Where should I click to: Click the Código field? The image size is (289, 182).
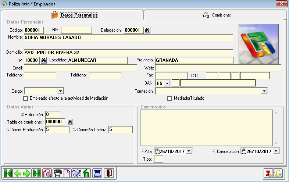click(x=34, y=30)
